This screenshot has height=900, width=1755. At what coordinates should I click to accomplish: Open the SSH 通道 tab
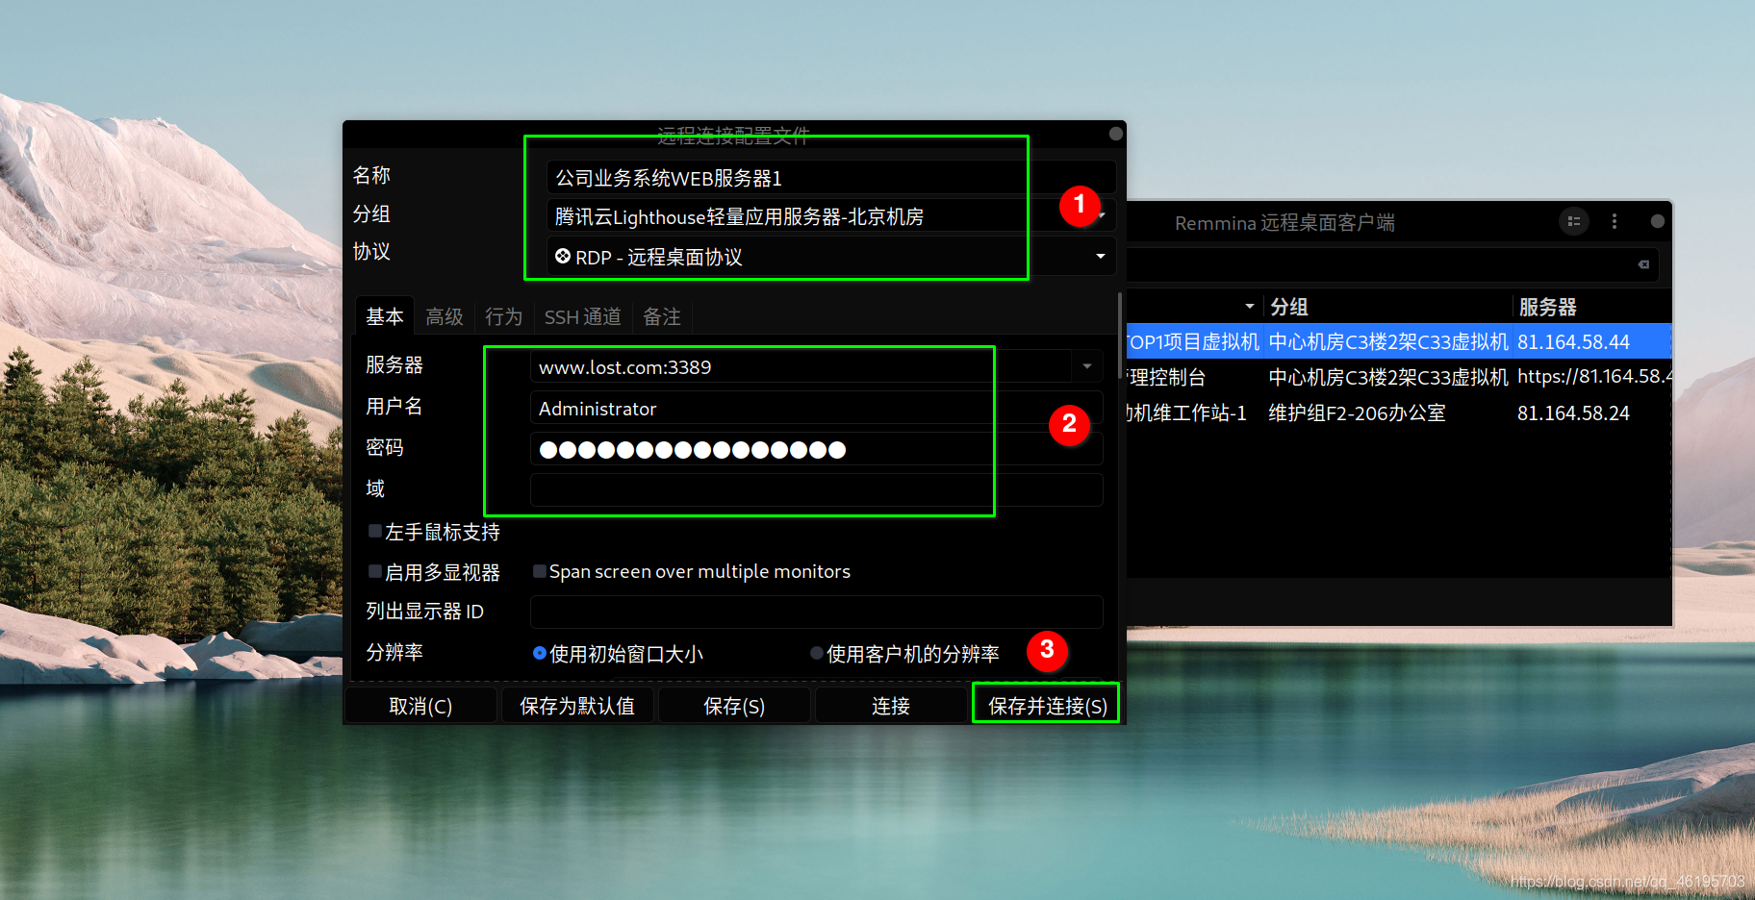click(x=583, y=316)
